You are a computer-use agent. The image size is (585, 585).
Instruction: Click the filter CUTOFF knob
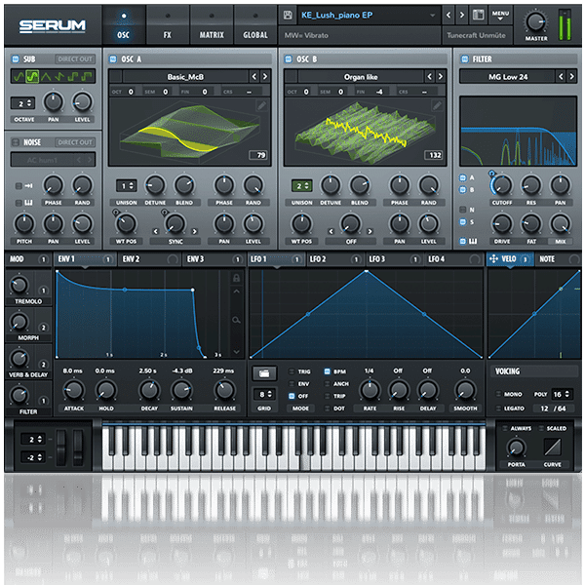[x=502, y=185]
